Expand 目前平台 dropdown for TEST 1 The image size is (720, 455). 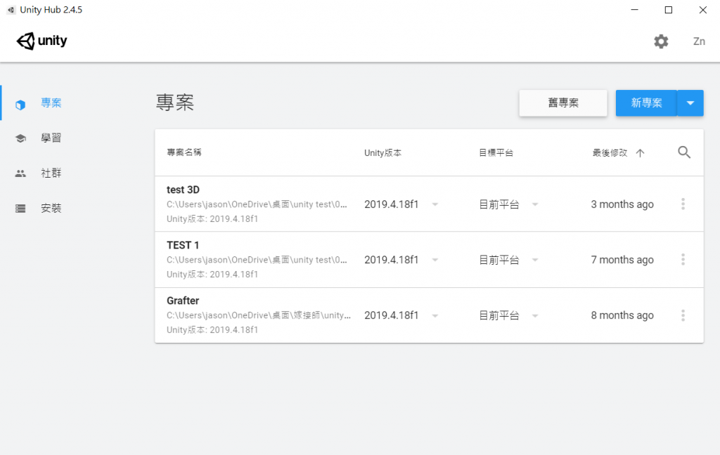click(535, 260)
